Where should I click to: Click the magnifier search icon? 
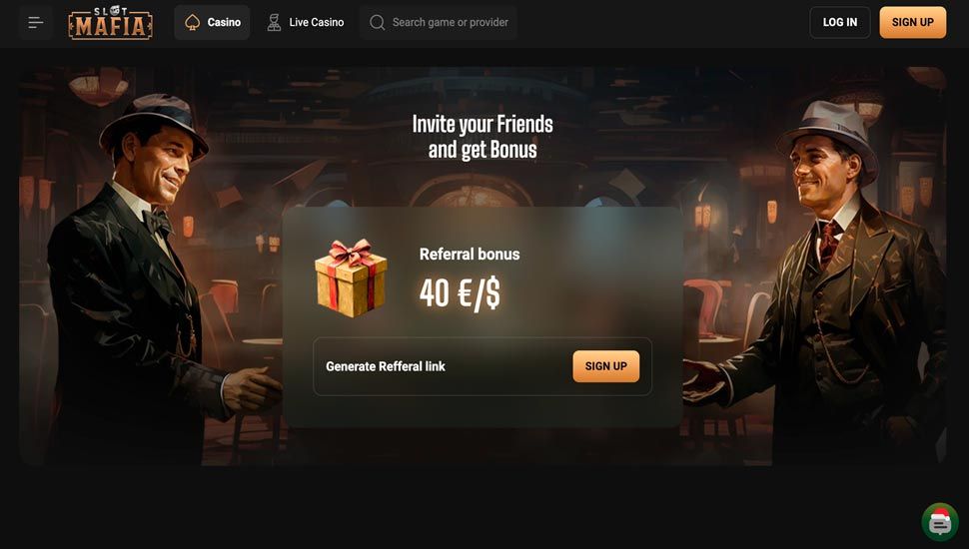click(377, 23)
